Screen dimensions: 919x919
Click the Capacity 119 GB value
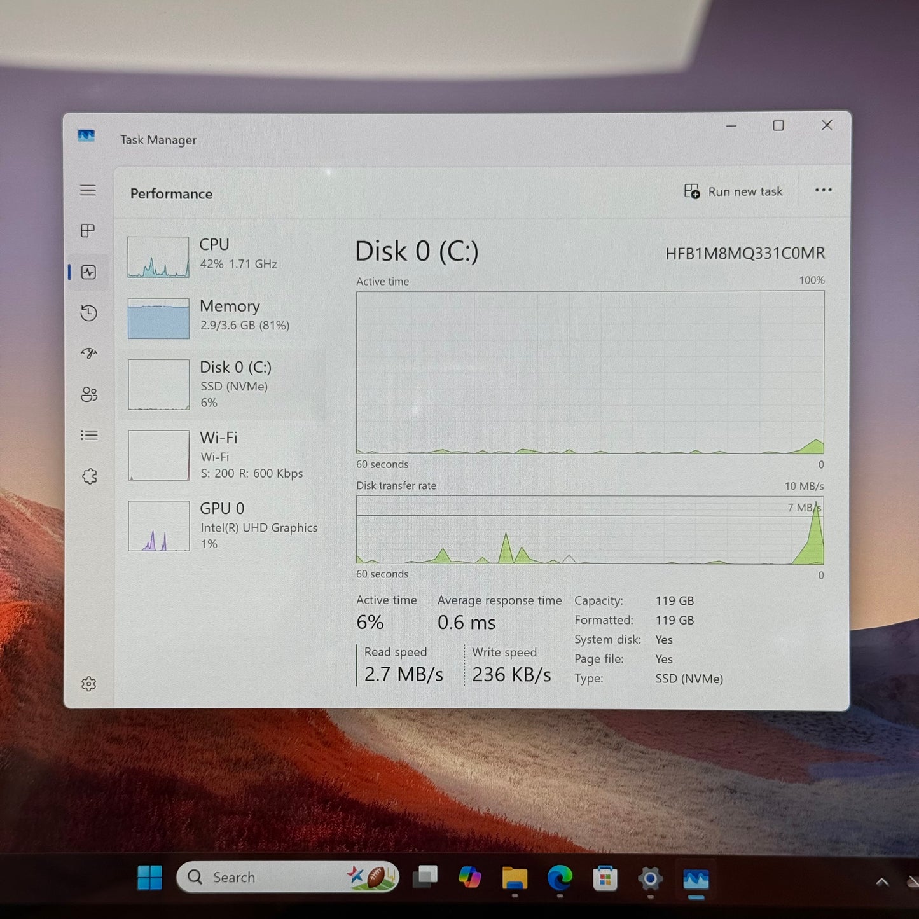pyautogui.click(x=675, y=601)
